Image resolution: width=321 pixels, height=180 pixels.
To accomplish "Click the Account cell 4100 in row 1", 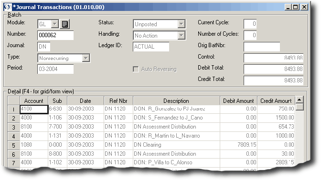I will click(34, 109).
